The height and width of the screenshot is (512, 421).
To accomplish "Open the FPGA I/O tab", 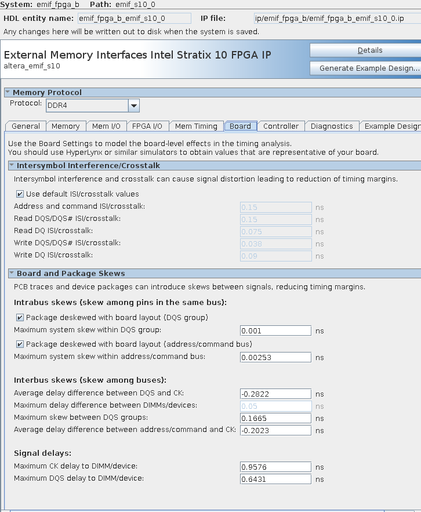I will click(x=147, y=126).
